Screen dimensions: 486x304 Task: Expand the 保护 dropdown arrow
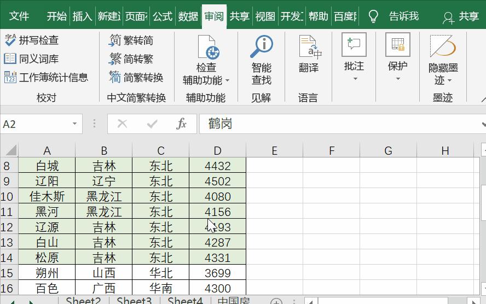click(398, 79)
